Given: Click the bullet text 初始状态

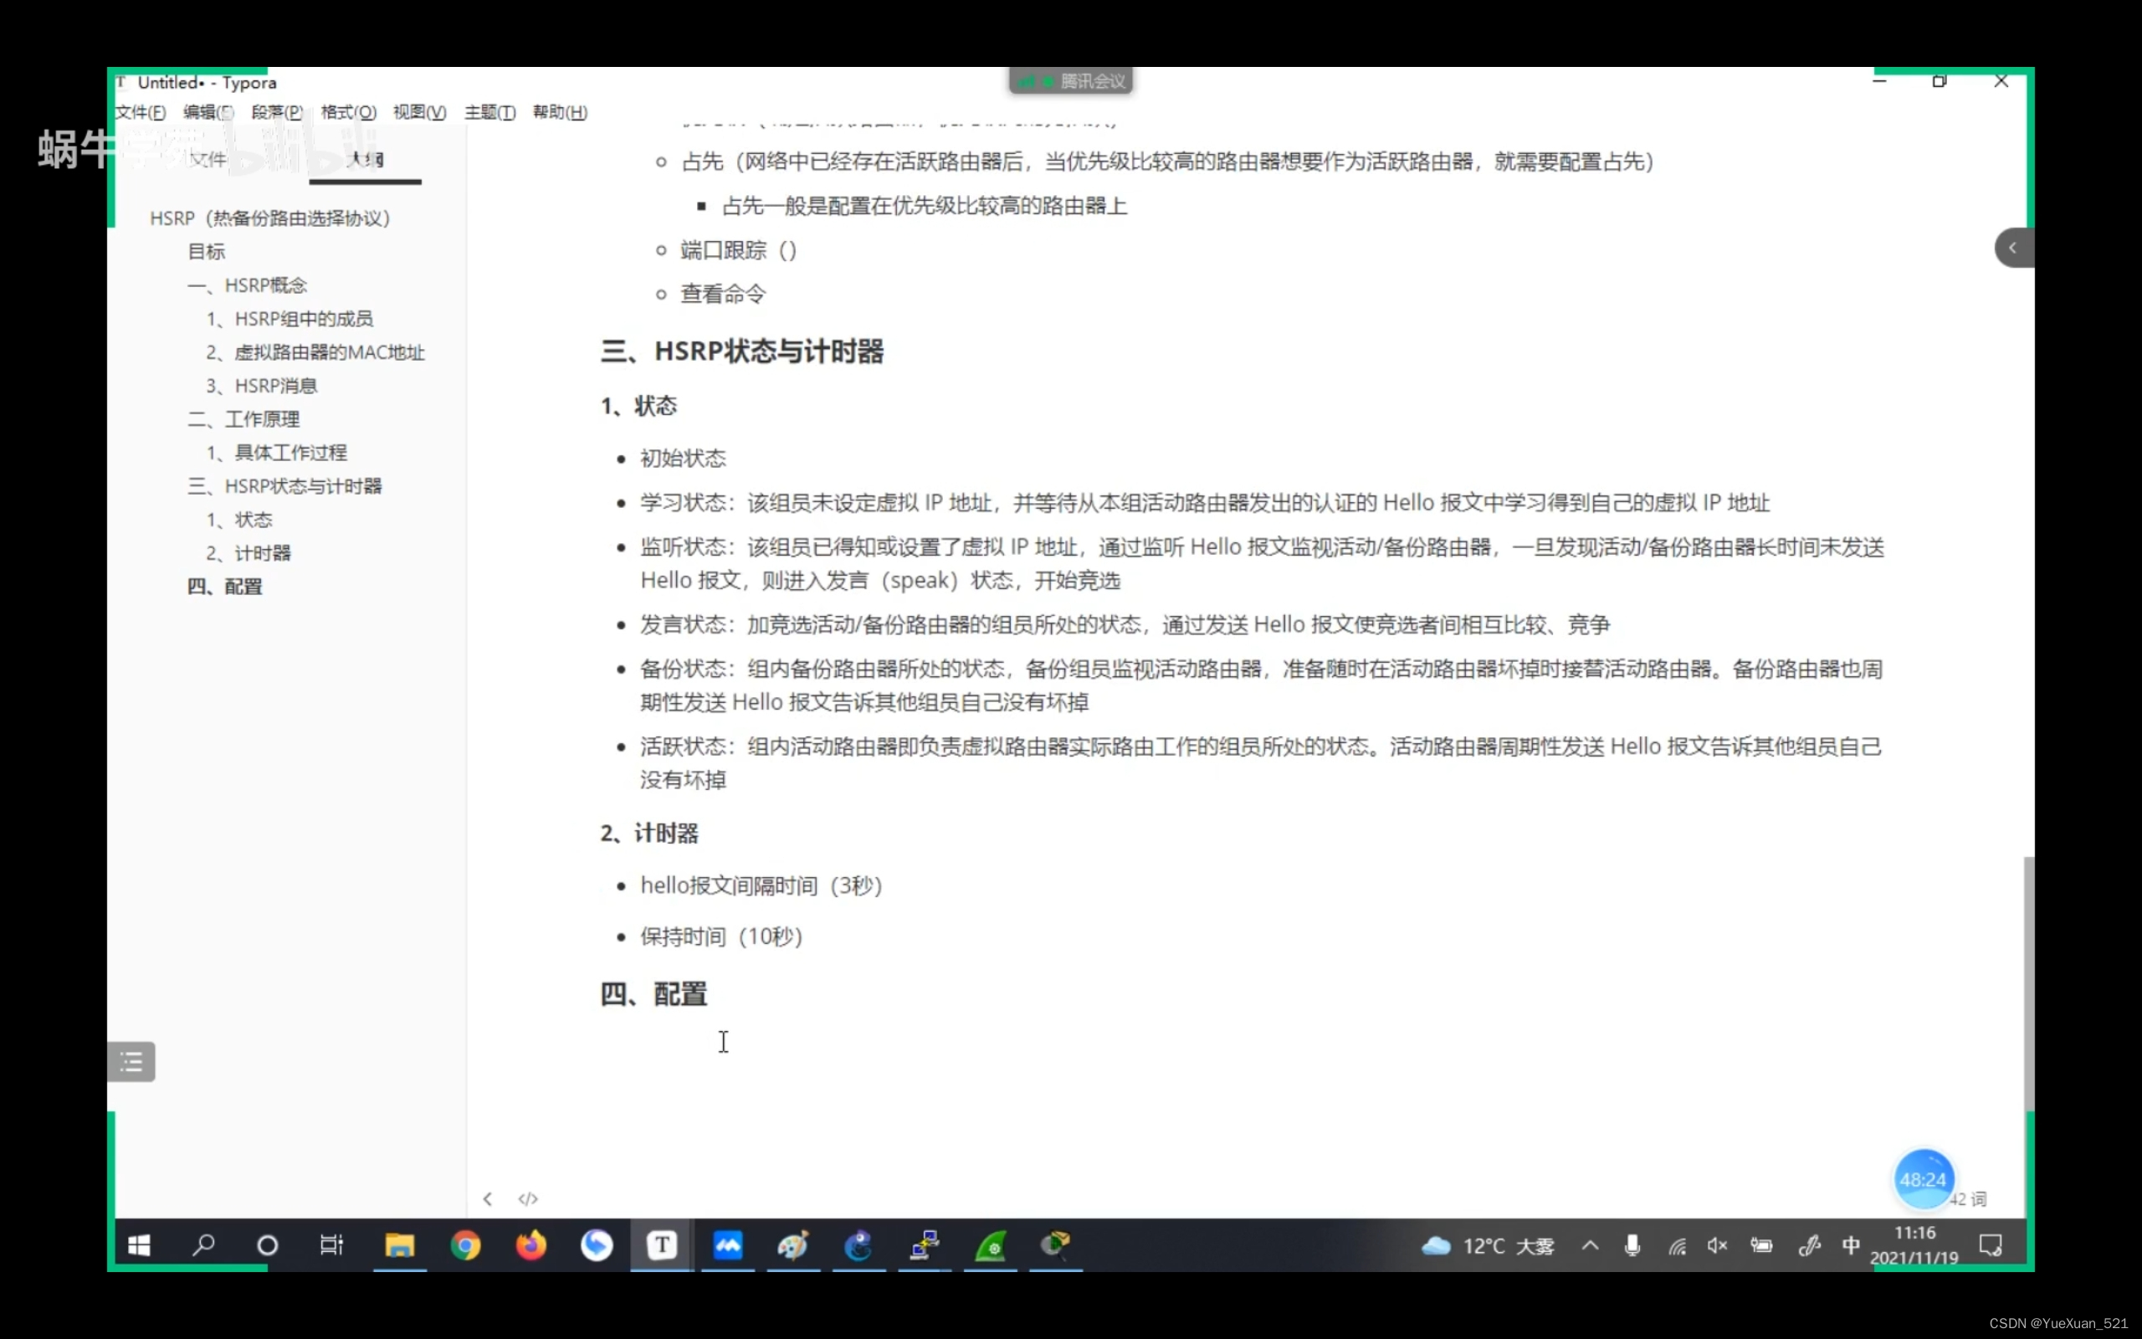Looking at the screenshot, I should 683,459.
